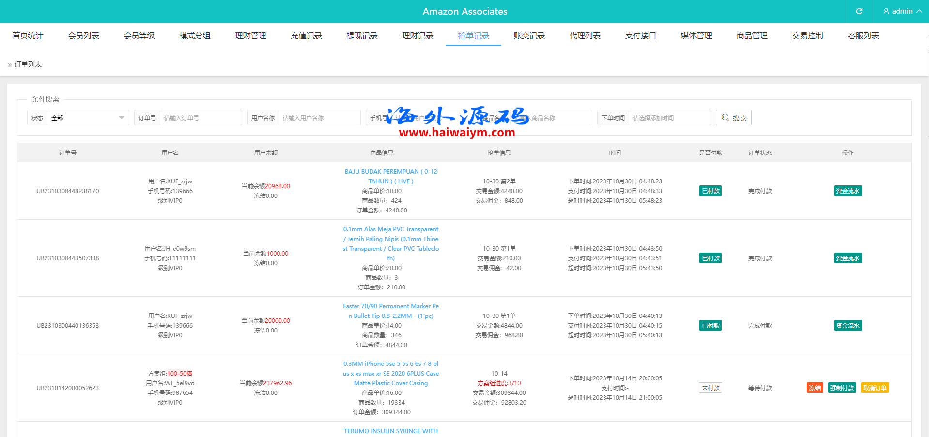Click the refresh icon in header
The height and width of the screenshot is (437, 929).
(x=859, y=11)
